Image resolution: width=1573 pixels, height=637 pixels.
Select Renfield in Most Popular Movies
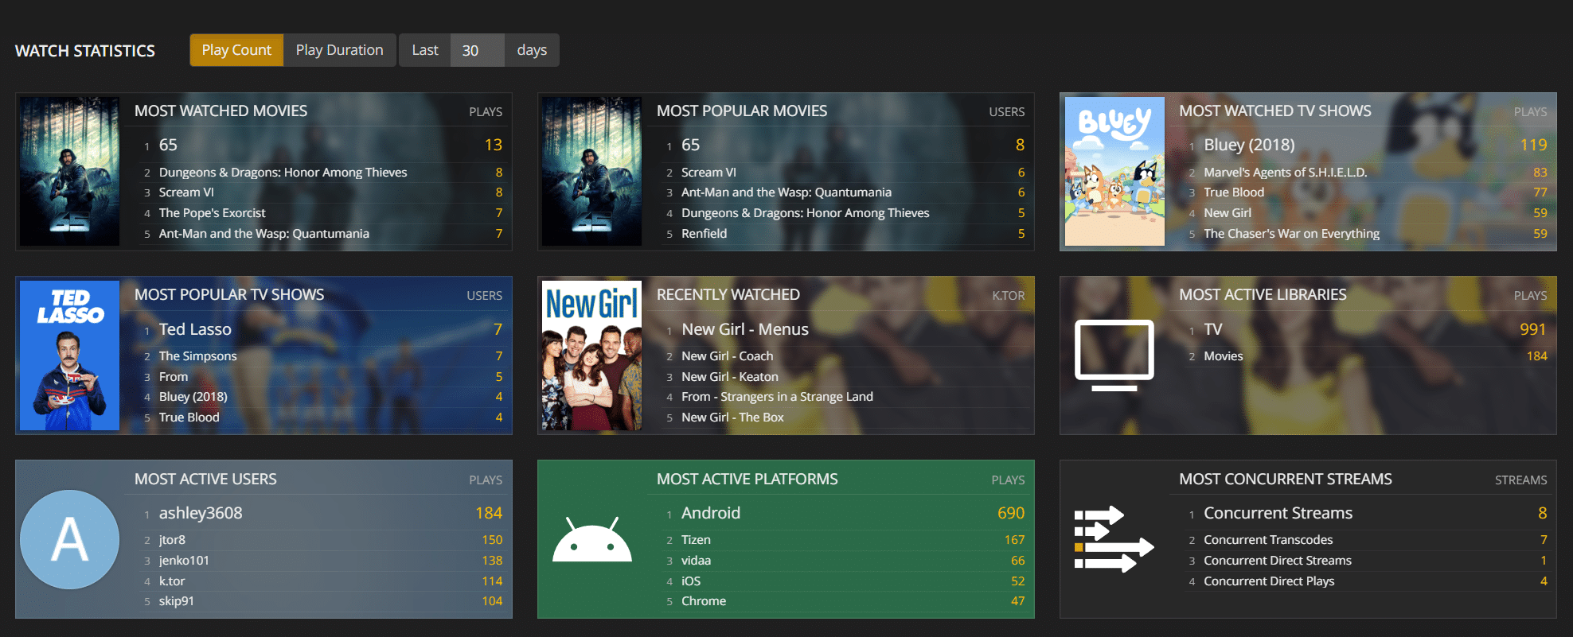point(704,234)
